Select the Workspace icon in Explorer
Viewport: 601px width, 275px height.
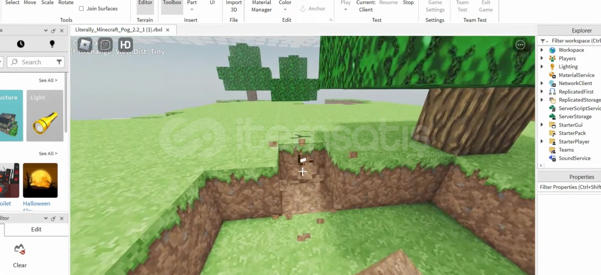(x=552, y=50)
